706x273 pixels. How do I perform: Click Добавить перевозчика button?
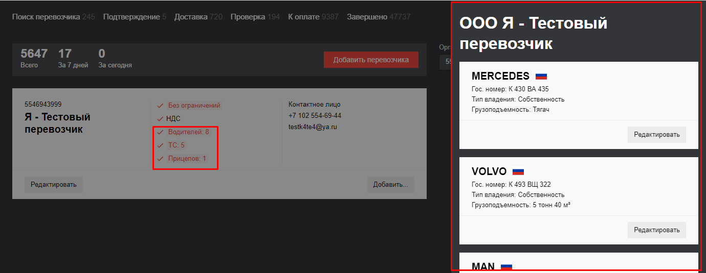tap(371, 60)
